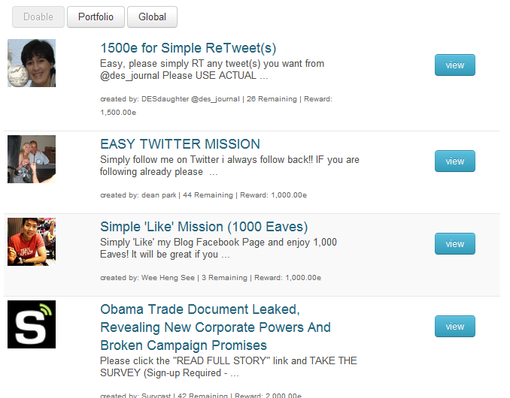Select the Global tab
This screenshot has height=398, width=510.
coord(152,17)
